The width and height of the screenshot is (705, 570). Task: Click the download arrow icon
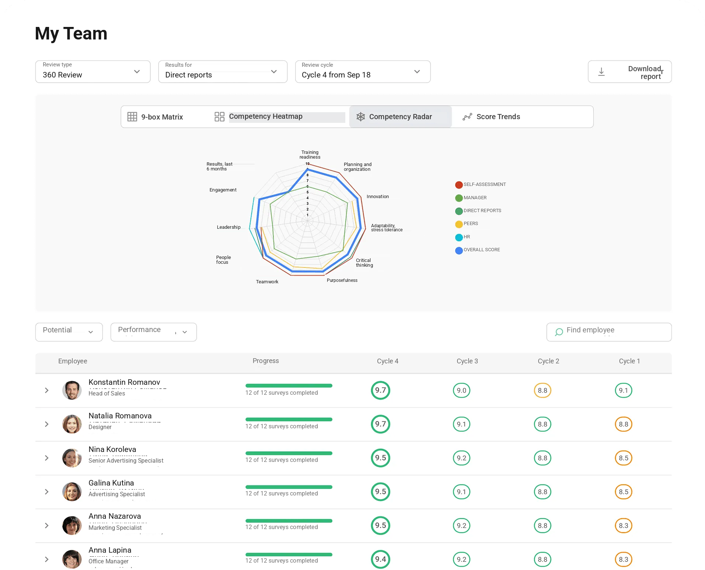click(x=601, y=72)
